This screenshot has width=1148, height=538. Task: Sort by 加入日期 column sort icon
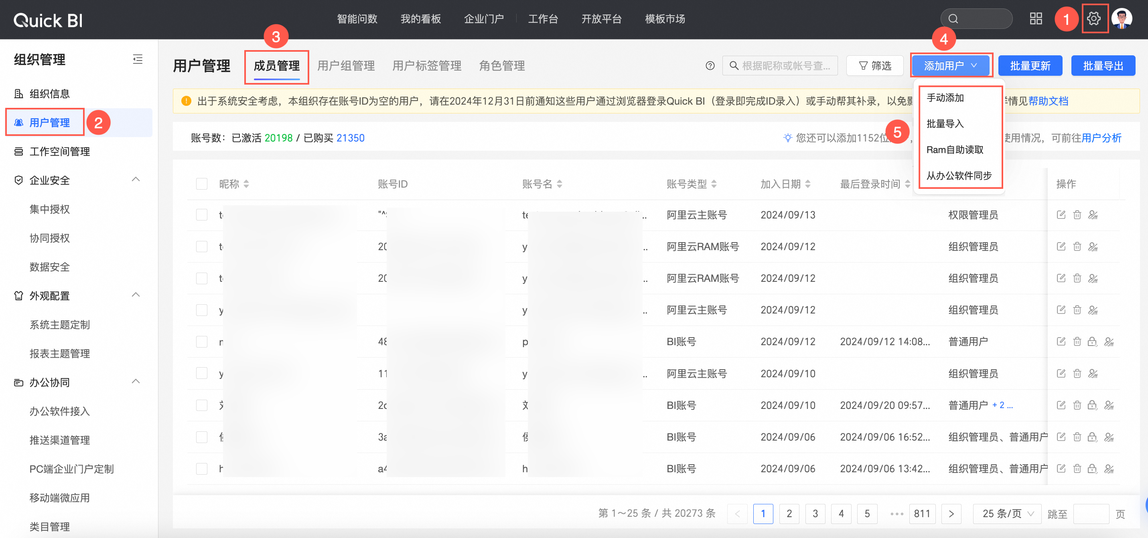pyautogui.click(x=807, y=184)
